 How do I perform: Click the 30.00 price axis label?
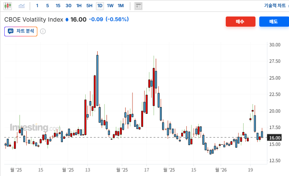pyautogui.click(x=275, y=45)
